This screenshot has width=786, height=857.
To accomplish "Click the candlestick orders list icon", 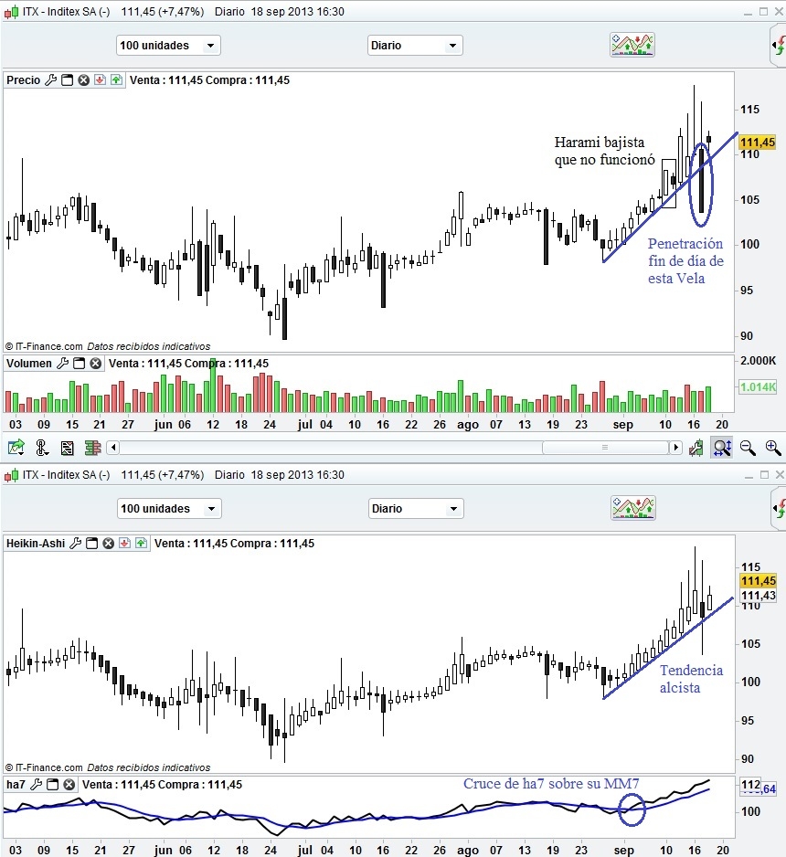I will (x=93, y=449).
